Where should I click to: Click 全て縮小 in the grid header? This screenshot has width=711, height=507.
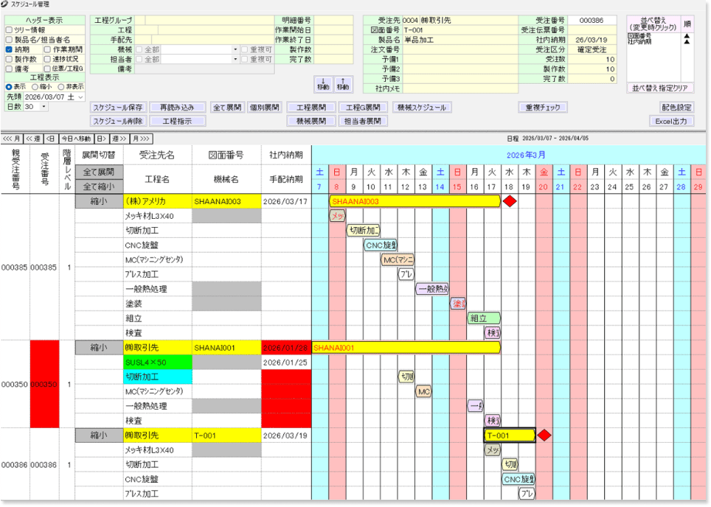point(100,186)
